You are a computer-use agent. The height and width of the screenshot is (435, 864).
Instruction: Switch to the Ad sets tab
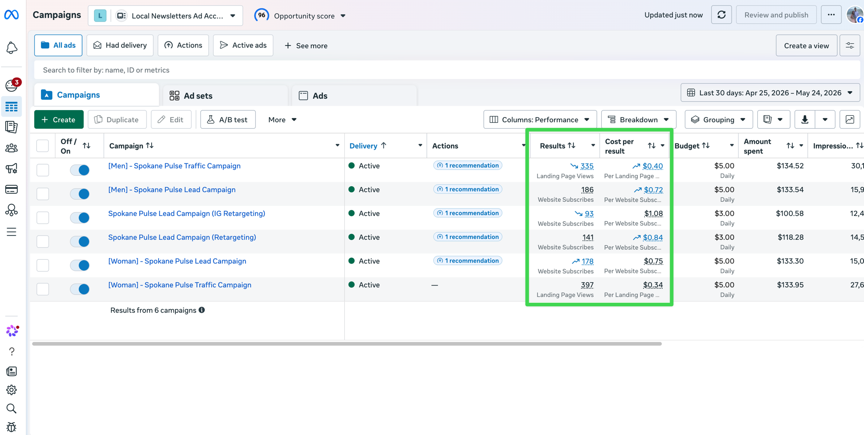coord(226,95)
